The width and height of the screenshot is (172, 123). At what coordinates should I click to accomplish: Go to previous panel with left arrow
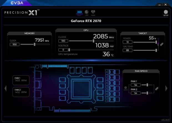click(x=6, y=88)
